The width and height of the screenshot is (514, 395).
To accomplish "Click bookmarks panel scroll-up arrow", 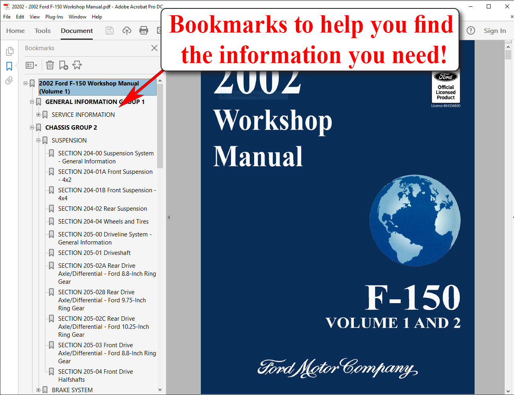I will (160, 81).
